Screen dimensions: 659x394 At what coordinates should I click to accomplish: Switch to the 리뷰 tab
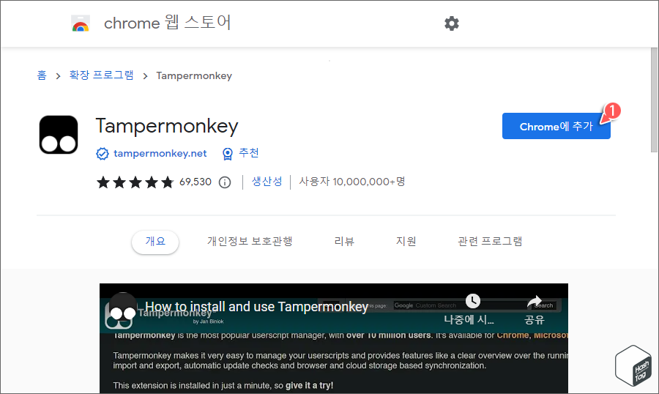344,242
